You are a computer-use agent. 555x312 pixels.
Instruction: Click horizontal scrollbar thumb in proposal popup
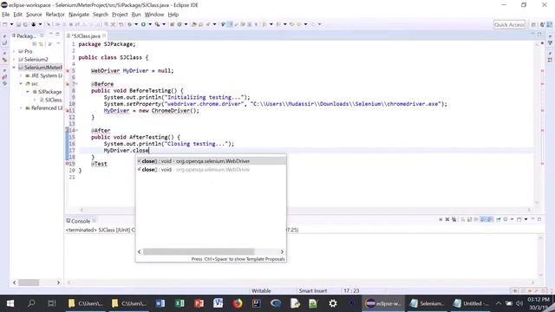pos(199,252)
